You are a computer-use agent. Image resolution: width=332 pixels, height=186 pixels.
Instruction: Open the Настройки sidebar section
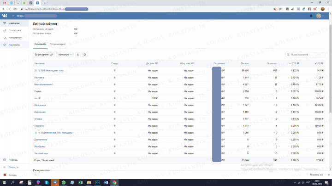pos(14,45)
